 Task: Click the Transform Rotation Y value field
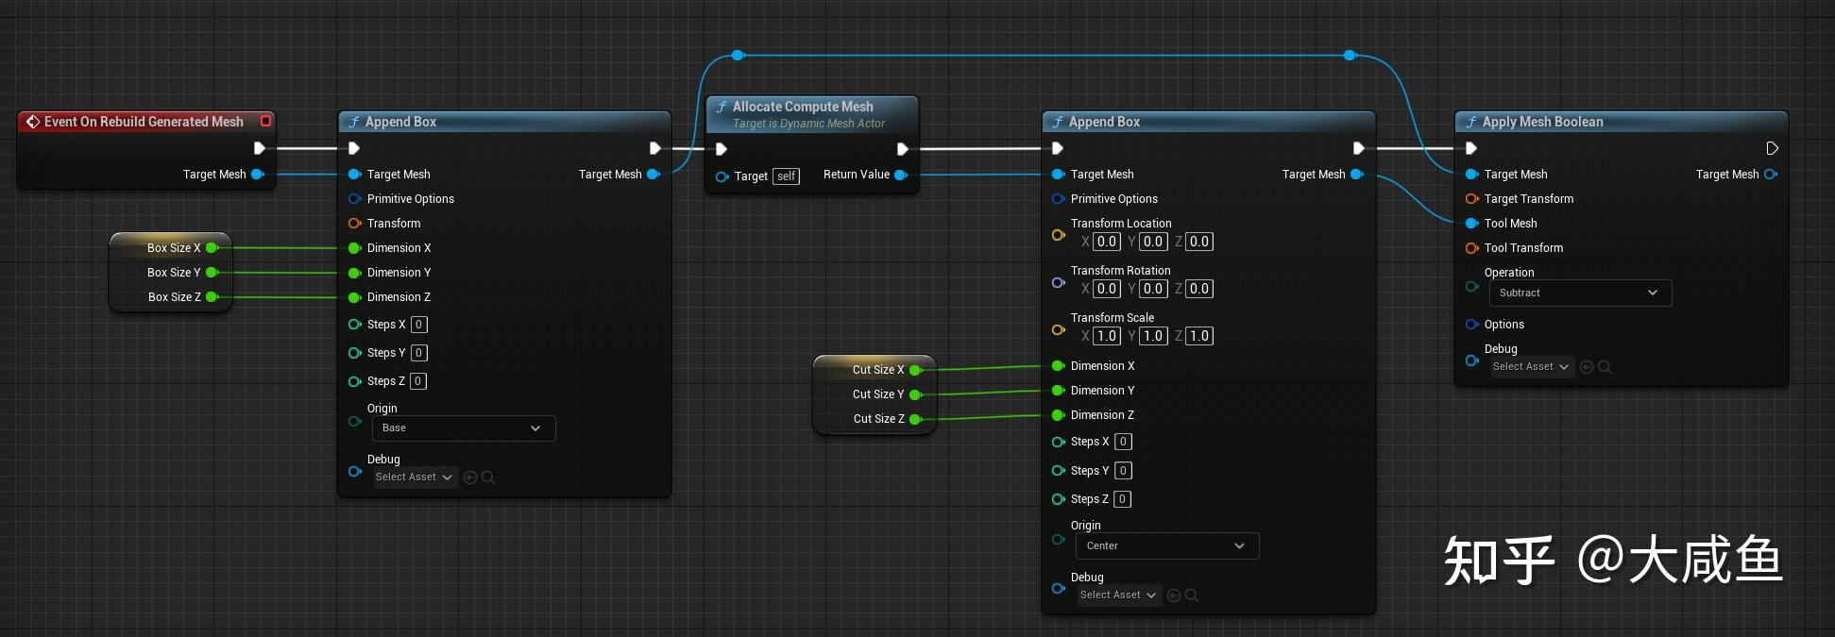click(x=1153, y=289)
